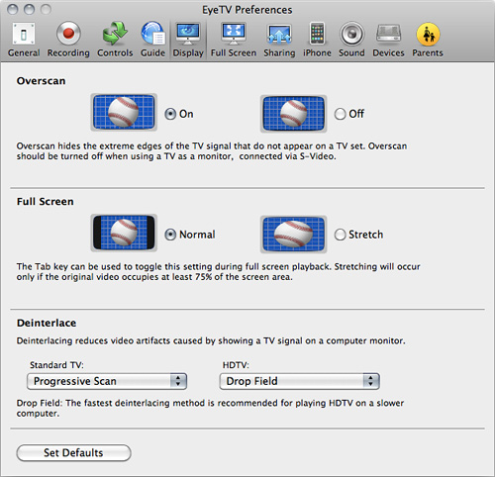Screen dimensions: 495x477
Task: Open the Recording preferences icon
Action: [68, 40]
